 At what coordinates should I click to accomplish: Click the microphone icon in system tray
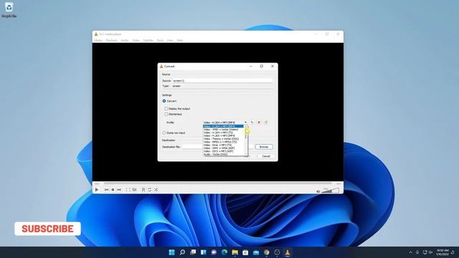coord(417,252)
